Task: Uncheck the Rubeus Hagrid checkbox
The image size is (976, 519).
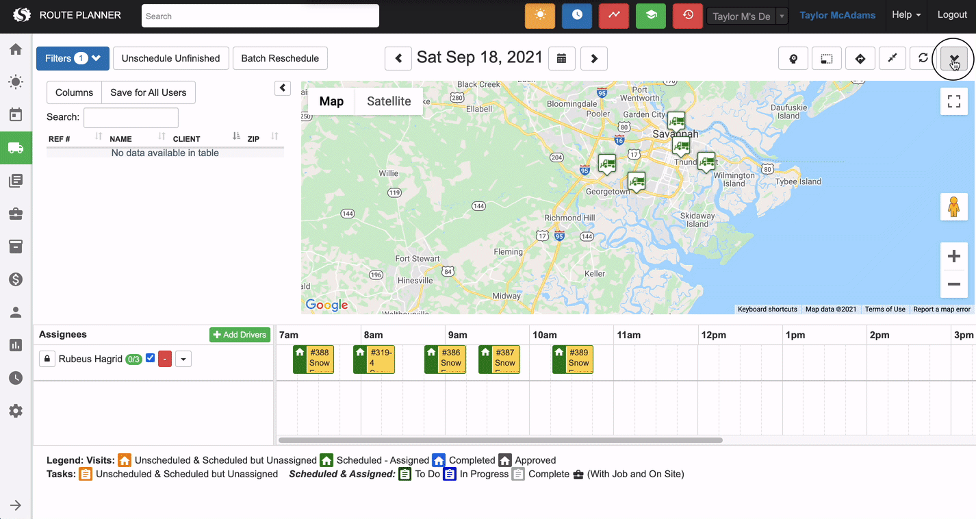Action: [x=151, y=358]
